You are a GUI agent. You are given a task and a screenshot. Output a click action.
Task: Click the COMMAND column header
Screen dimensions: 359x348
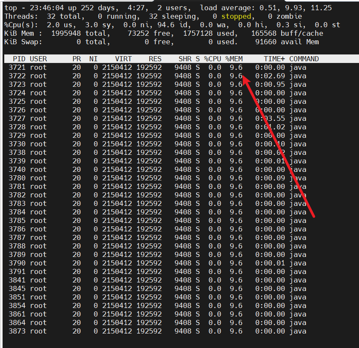coord(304,59)
